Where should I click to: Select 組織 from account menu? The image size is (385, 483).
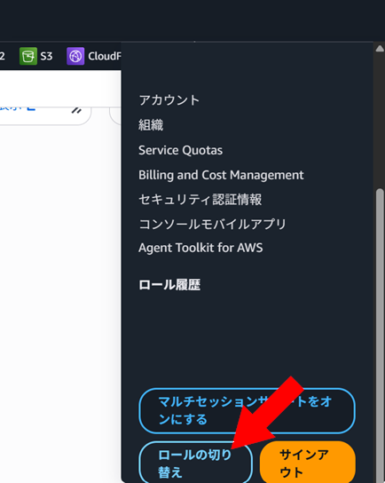(x=151, y=125)
